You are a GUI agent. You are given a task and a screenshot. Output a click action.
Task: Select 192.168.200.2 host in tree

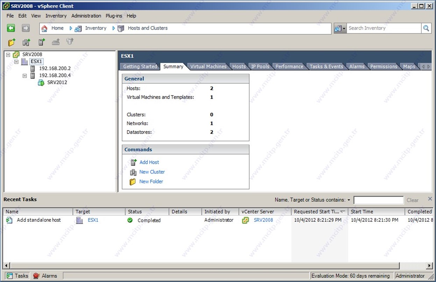55,69
